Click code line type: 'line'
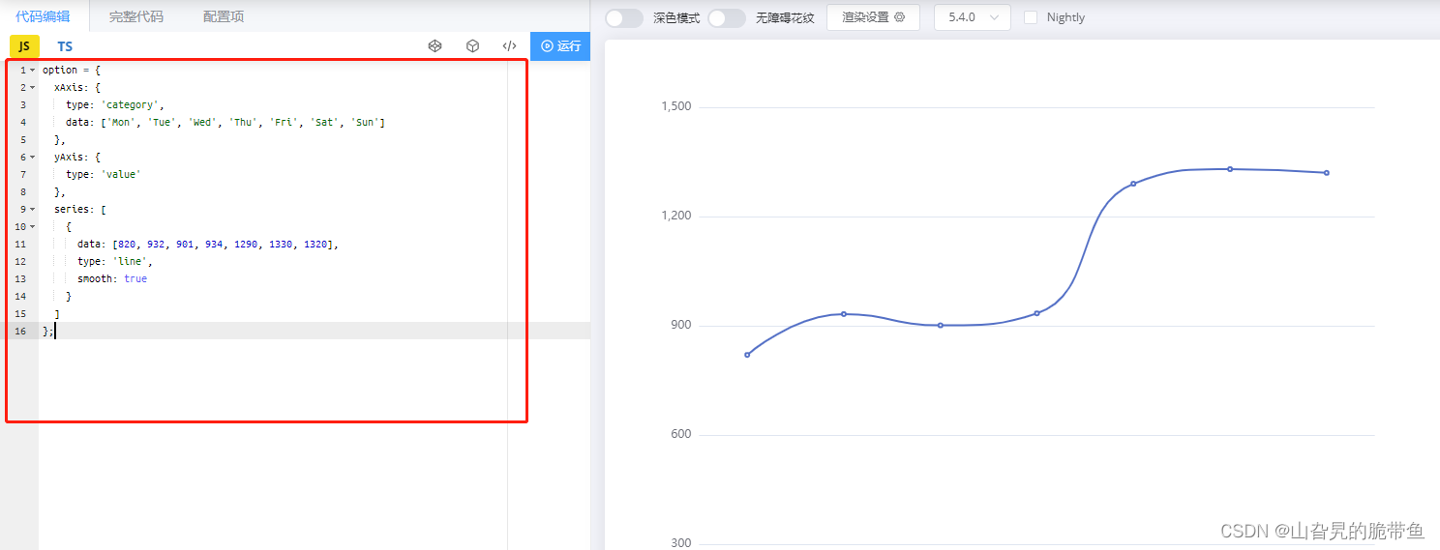Viewport: 1440px width, 550px height. coord(115,261)
